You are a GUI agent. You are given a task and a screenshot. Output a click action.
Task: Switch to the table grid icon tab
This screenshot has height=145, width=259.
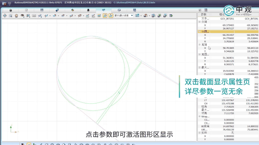click(42, 10)
